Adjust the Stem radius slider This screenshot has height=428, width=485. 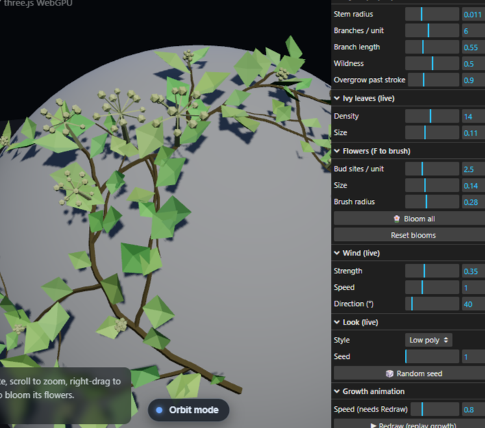point(432,14)
